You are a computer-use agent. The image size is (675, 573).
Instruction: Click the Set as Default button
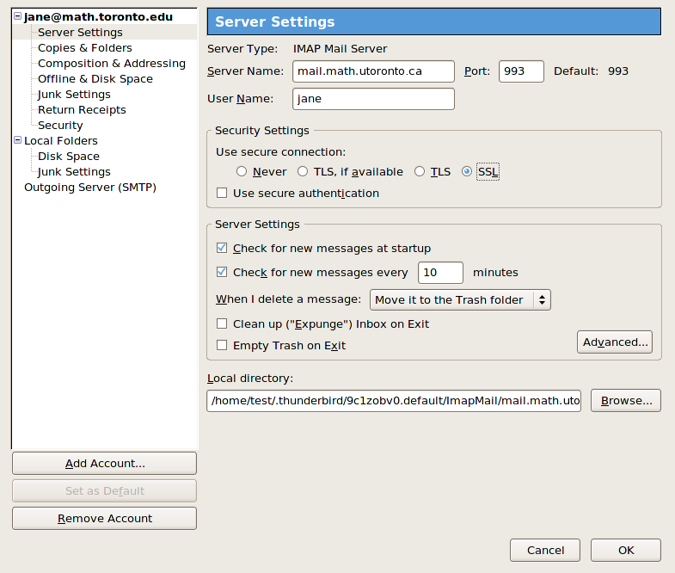point(105,490)
